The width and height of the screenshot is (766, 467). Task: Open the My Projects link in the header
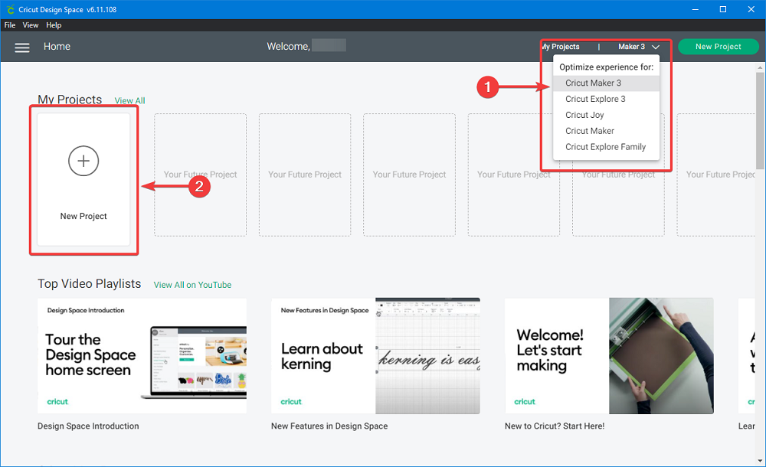tap(561, 47)
